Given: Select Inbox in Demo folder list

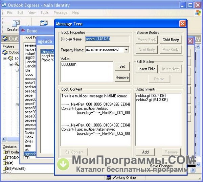Looking at the screenshot, I should point(29,137).
